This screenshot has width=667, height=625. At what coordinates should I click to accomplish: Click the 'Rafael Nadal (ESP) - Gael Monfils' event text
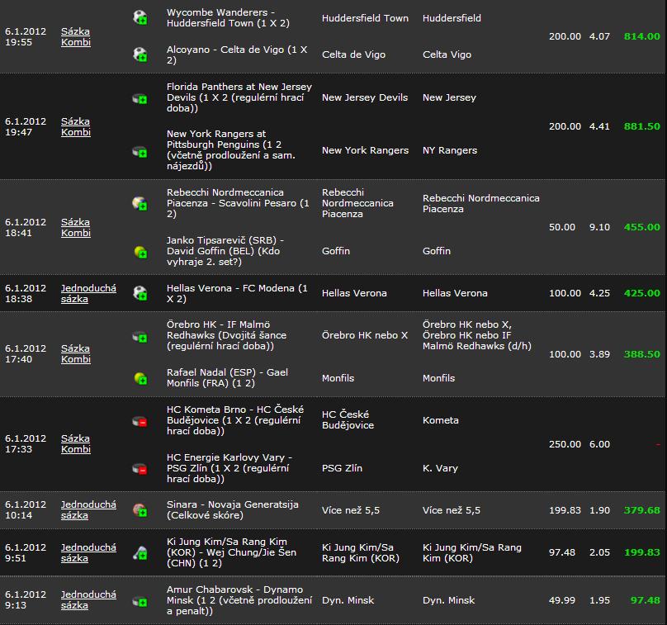pyautogui.click(x=227, y=378)
